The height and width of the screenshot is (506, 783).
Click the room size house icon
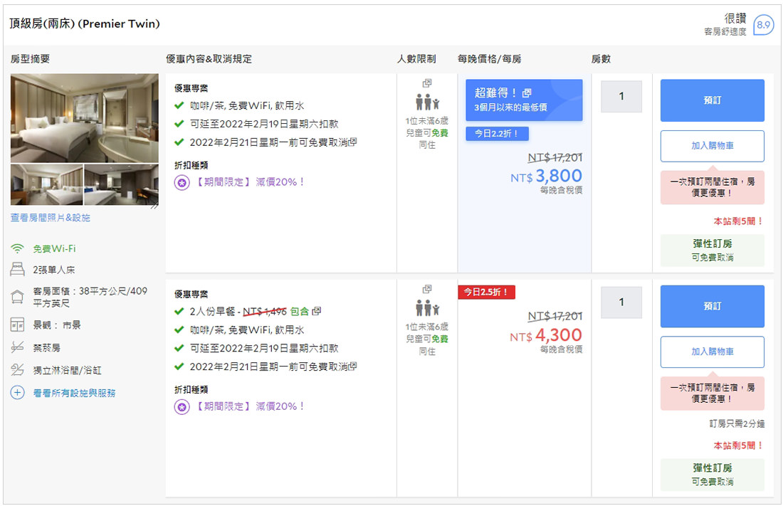coord(17,297)
